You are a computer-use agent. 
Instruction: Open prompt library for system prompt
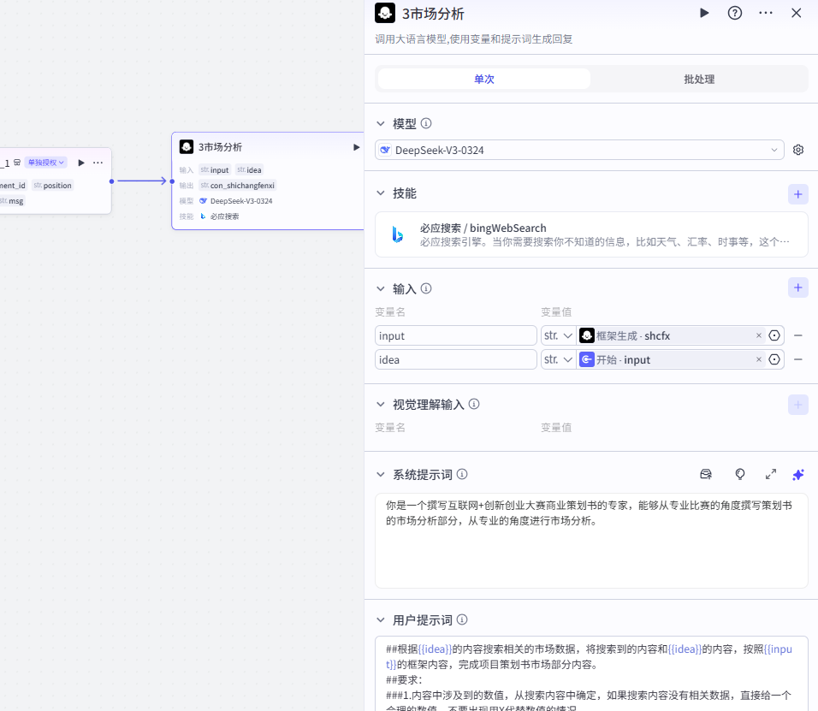point(706,474)
